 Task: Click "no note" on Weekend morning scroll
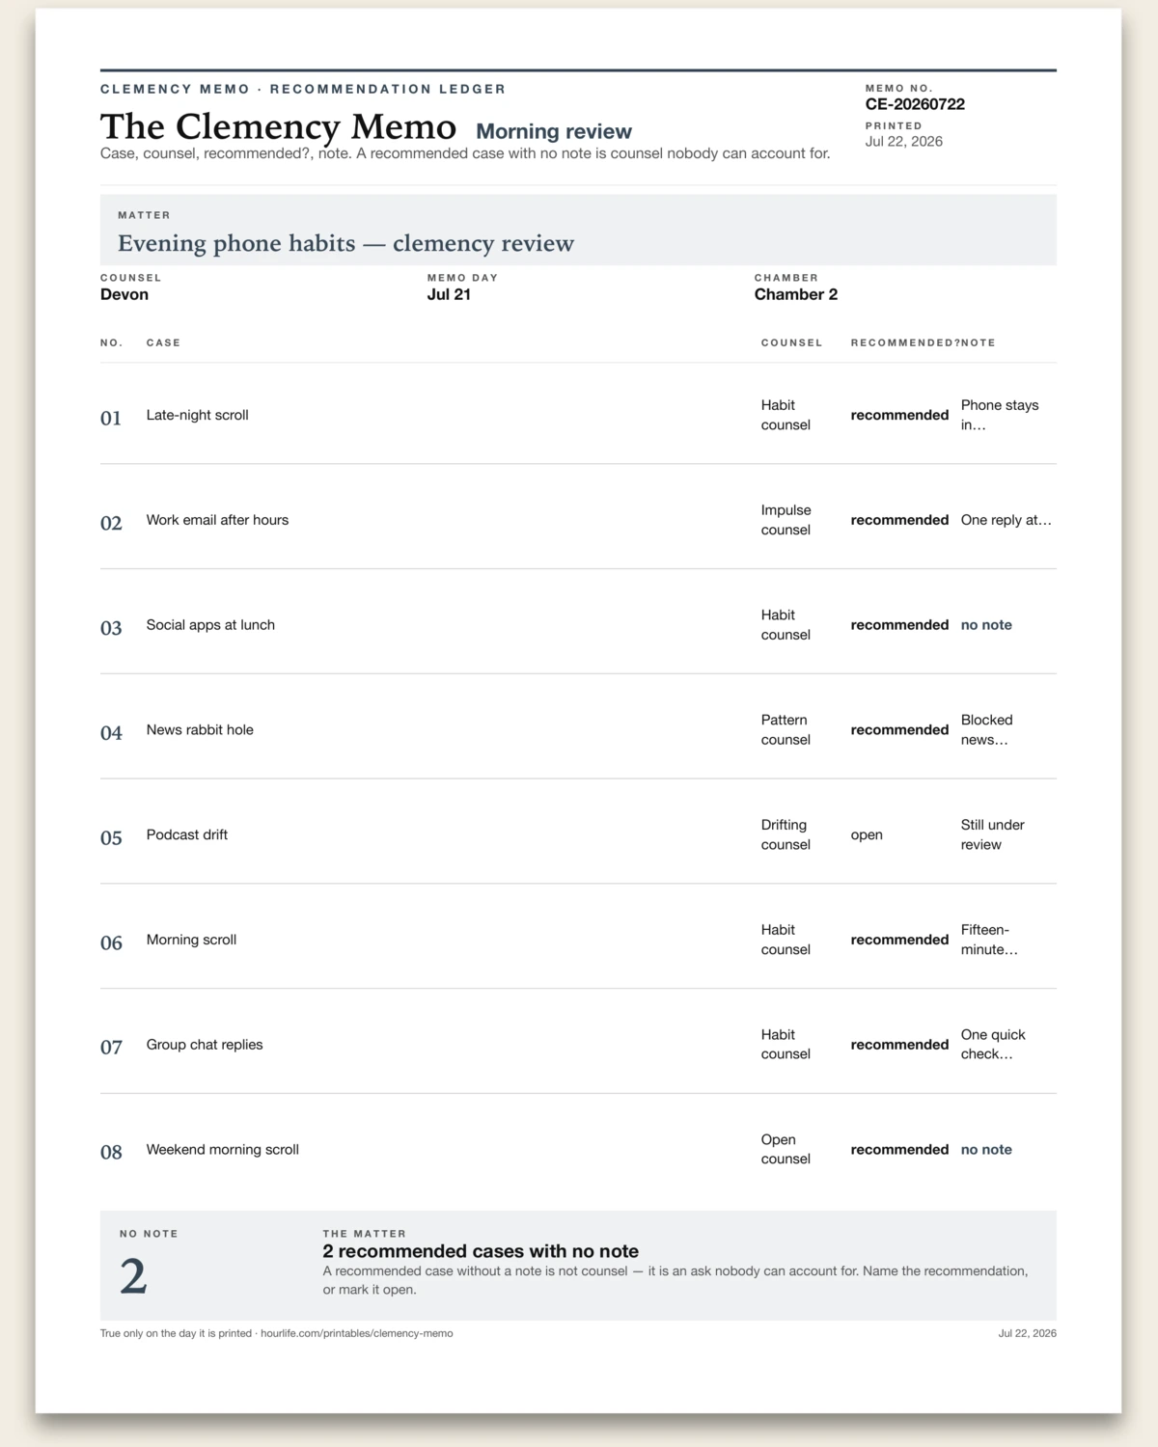[986, 1150]
